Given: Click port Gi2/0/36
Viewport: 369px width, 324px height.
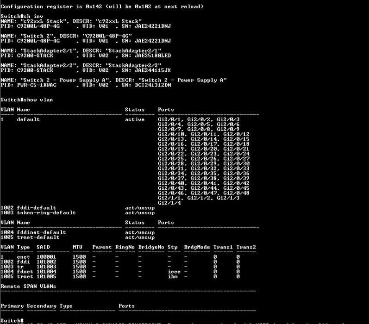Looking at the screenshot, I should (236, 174).
